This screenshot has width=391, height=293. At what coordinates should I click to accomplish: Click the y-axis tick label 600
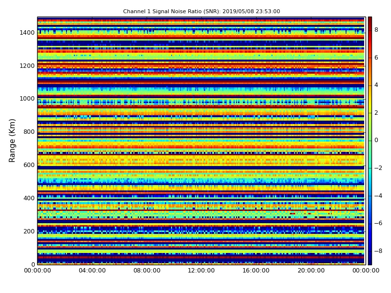[x=29, y=165]
